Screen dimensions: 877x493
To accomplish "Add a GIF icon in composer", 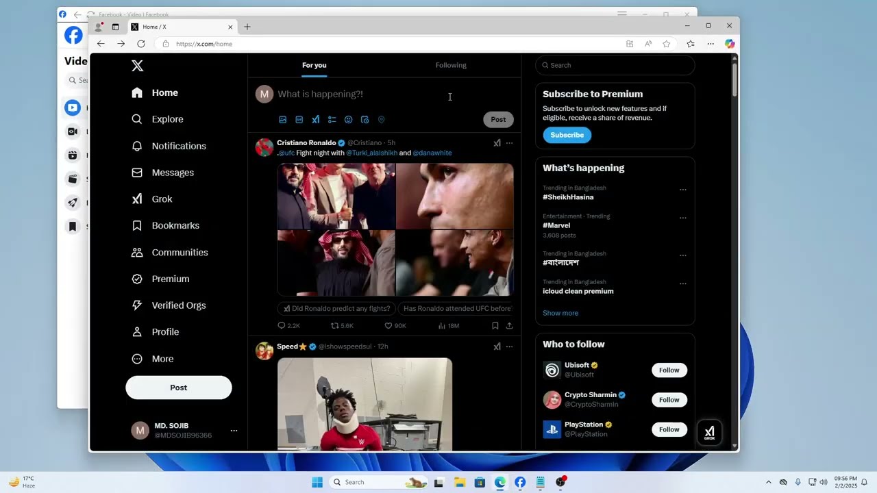I will pos(299,120).
